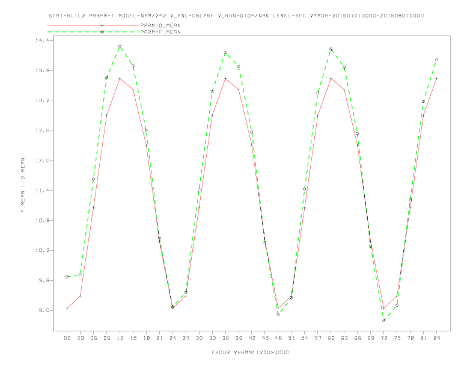
Task: Click the O_MEAN plus marker at hour 09
Action: click(x=106, y=115)
